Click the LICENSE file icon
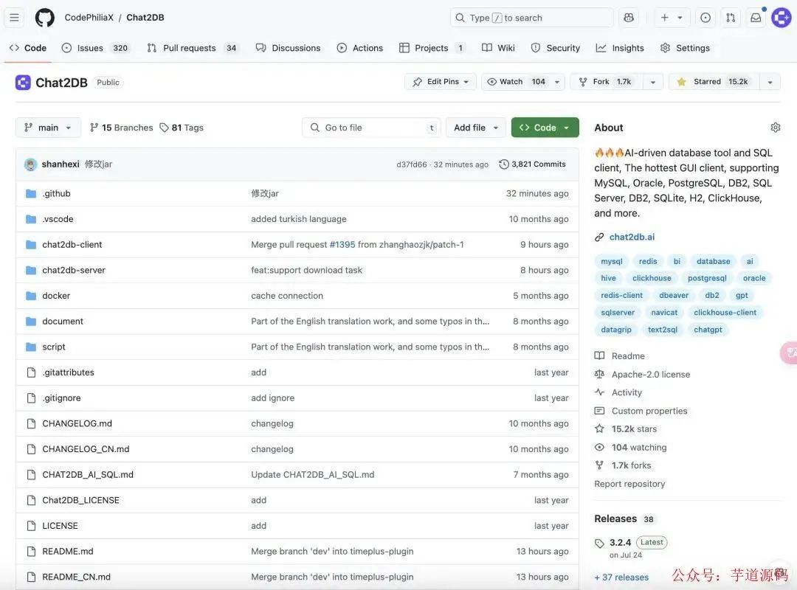Screen dimensions: 797x590 31,526
